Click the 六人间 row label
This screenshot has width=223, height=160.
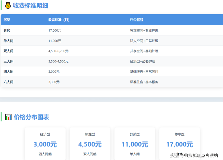coord(8,82)
